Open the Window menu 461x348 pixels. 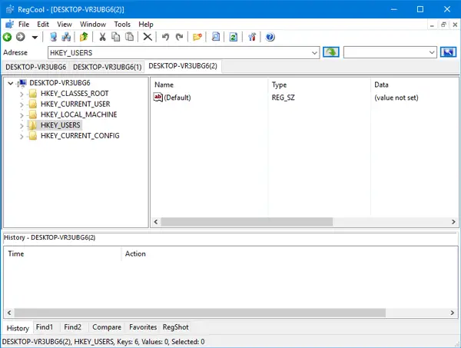93,24
